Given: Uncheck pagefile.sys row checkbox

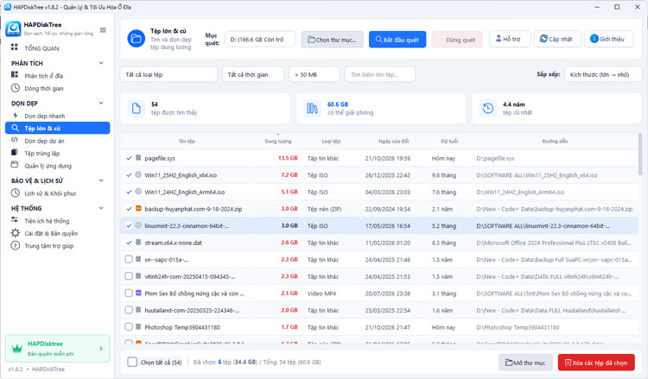Looking at the screenshot, I should [x=129, y=158].
